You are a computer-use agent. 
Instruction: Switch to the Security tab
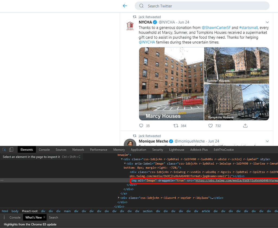[x=158, y=150]
